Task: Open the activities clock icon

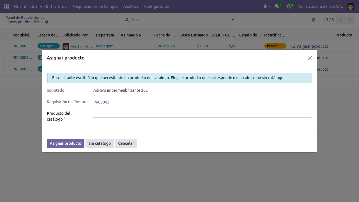Action: pyautogui.click(x=289, y=6)
